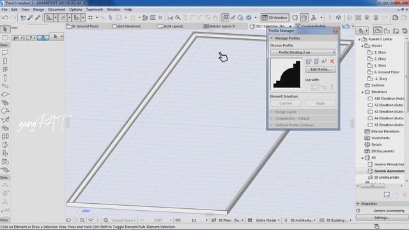
Task: Click the profile preview thumbnail
Action: pyautogui.click(x=286, y=74)
